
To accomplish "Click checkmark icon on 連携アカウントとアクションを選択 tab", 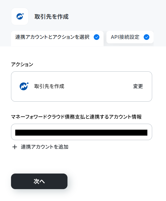I will pyautogui.click(x=97, y=37).
